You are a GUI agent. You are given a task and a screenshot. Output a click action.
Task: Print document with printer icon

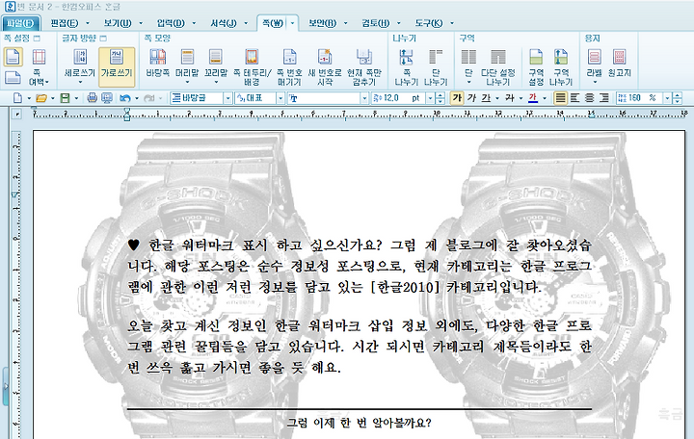click(x=93, y=97)
